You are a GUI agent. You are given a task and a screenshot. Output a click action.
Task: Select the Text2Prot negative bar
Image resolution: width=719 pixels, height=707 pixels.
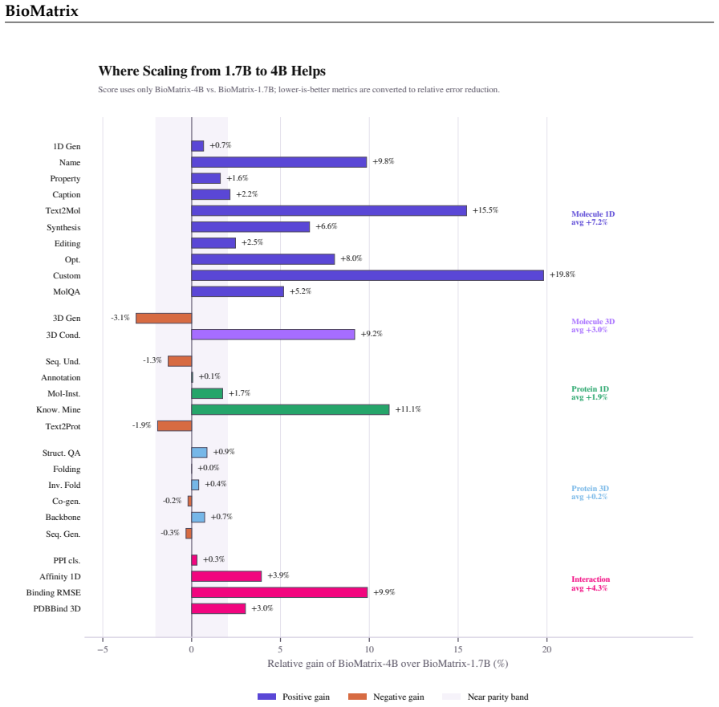click(x=174, y=426)
